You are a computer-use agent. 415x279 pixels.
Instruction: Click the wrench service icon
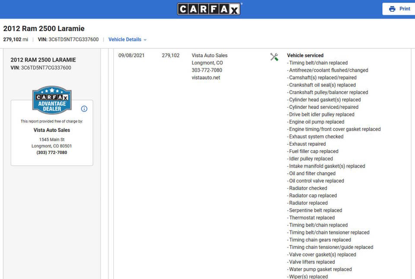coord(274,57)
